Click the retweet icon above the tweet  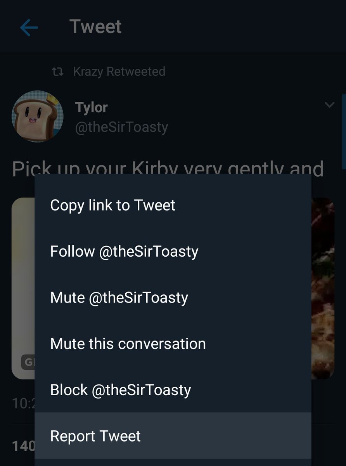[x=58, y=71]
